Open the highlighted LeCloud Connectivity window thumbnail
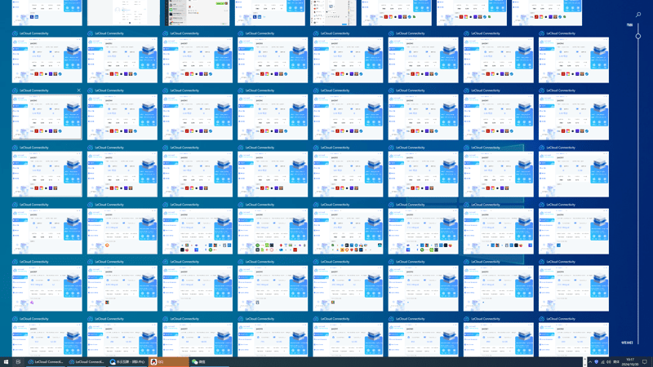Screen dimensions: 653x367 47,117
